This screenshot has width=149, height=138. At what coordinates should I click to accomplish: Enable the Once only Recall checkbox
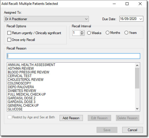9,40
